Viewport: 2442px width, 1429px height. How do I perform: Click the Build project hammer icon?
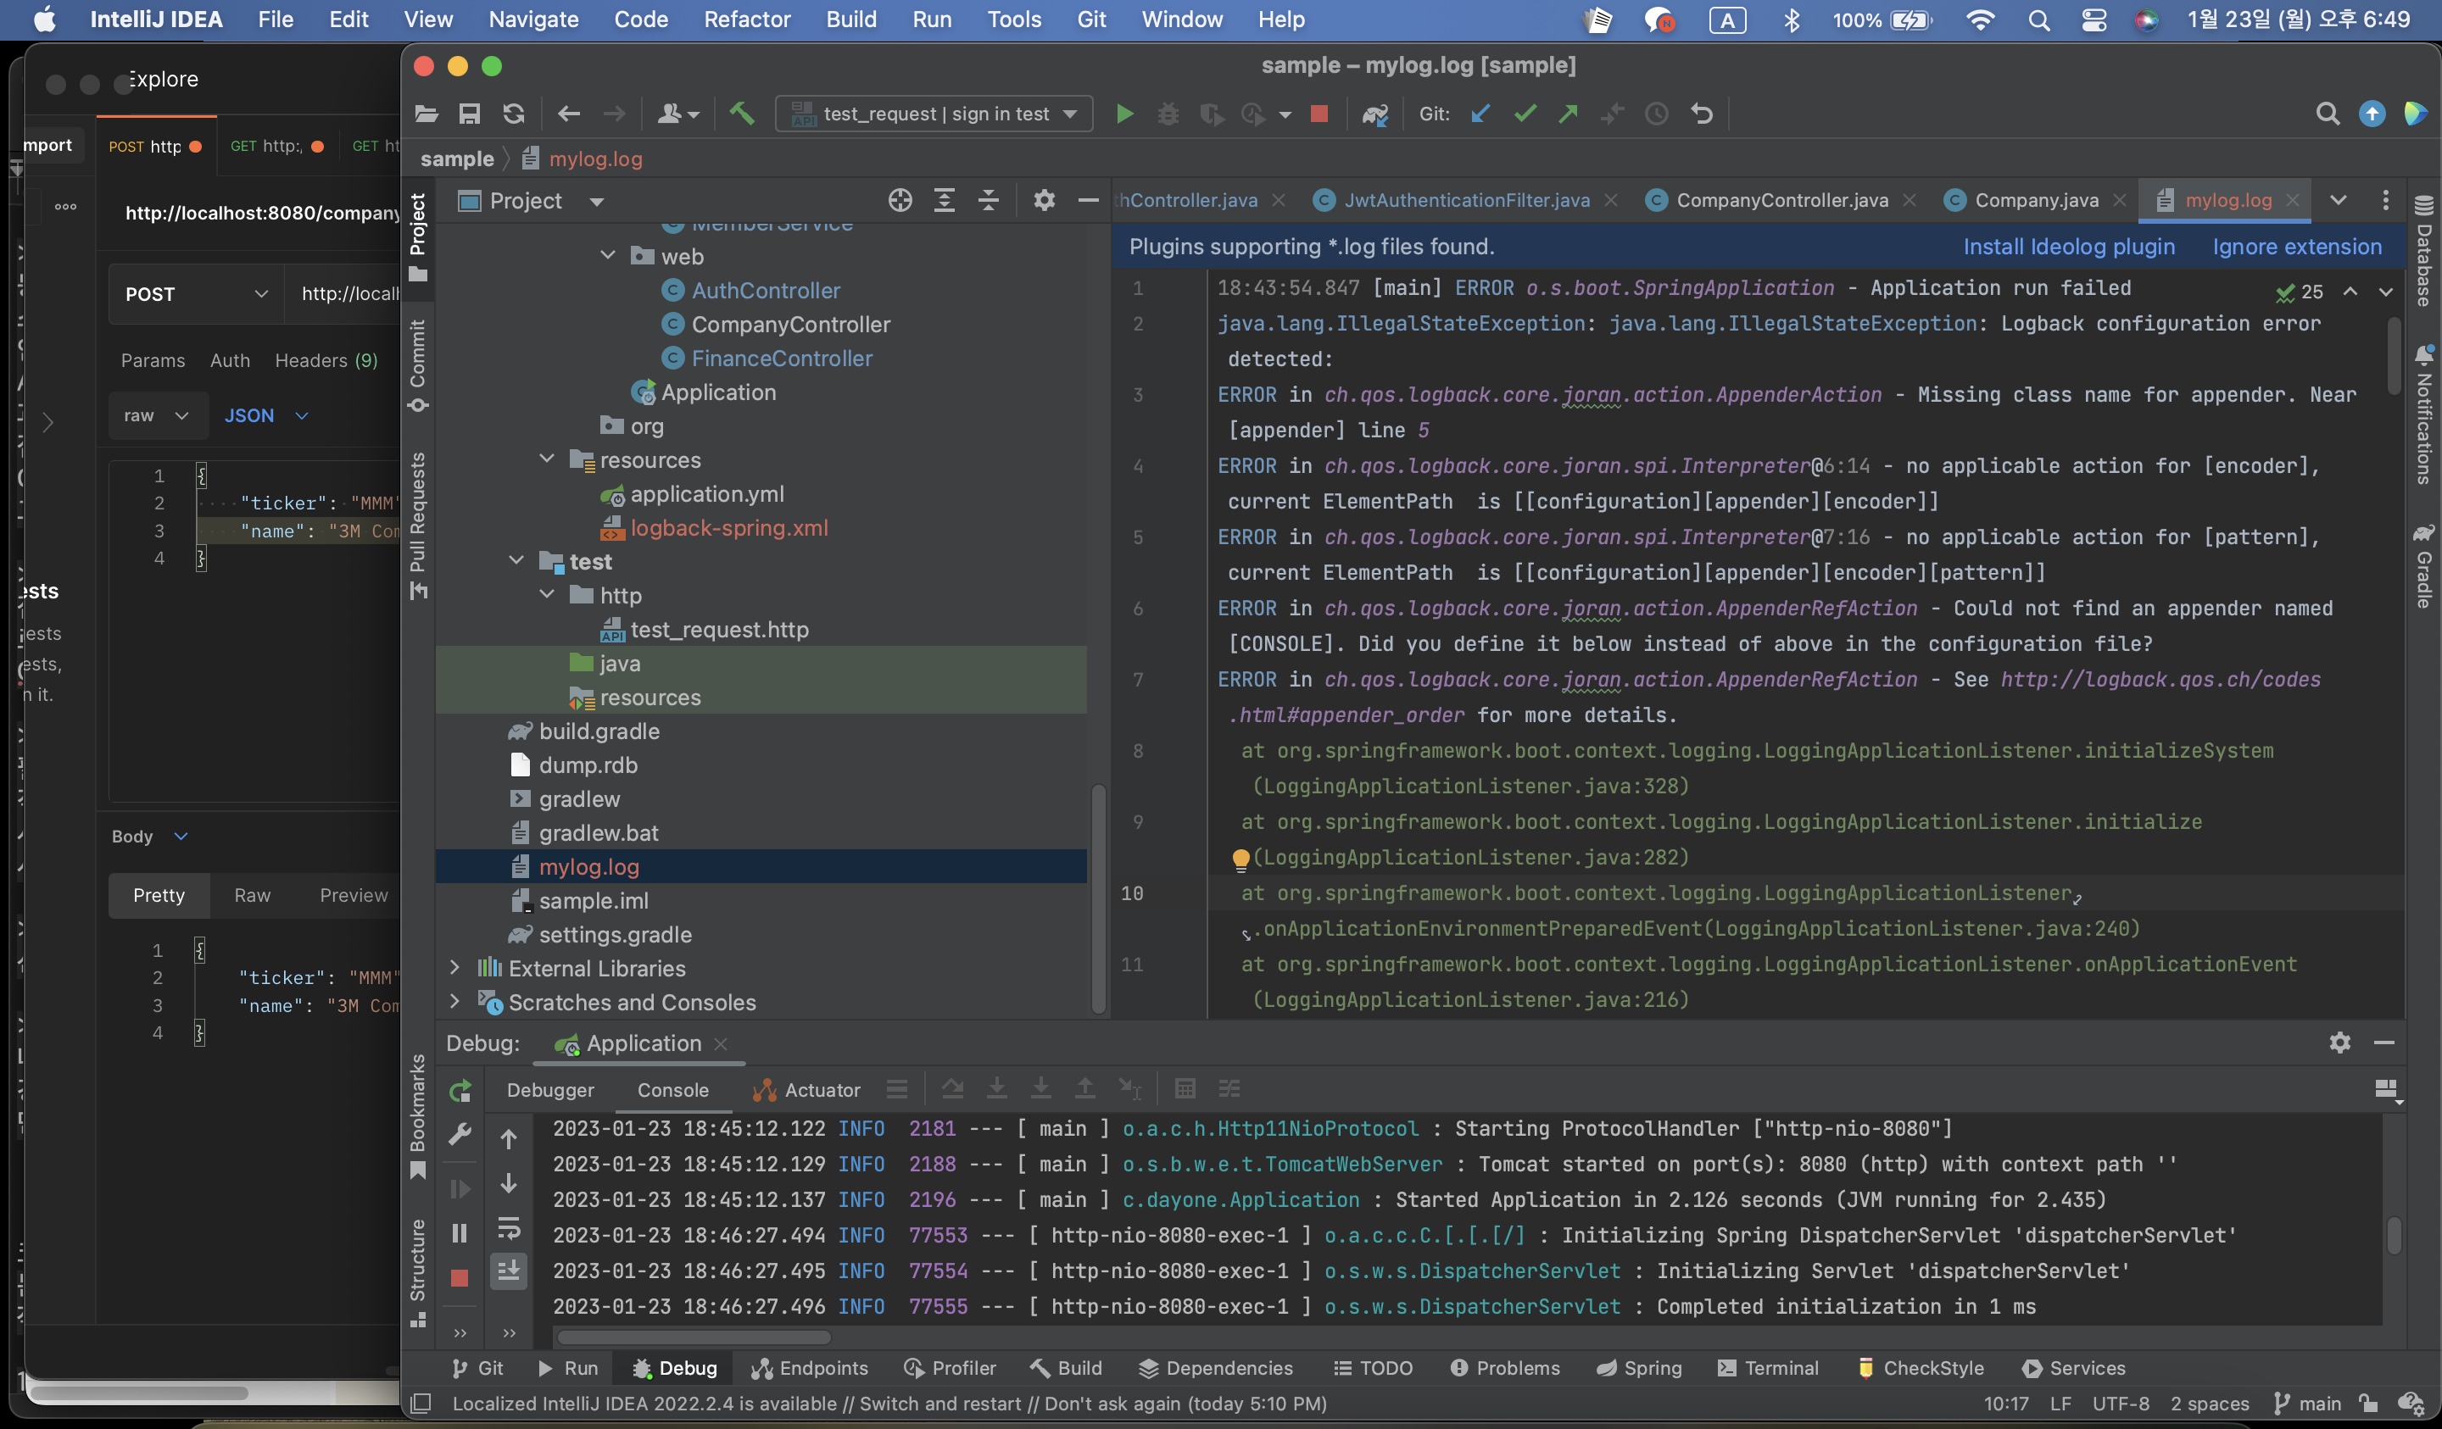tap(742, 114)
